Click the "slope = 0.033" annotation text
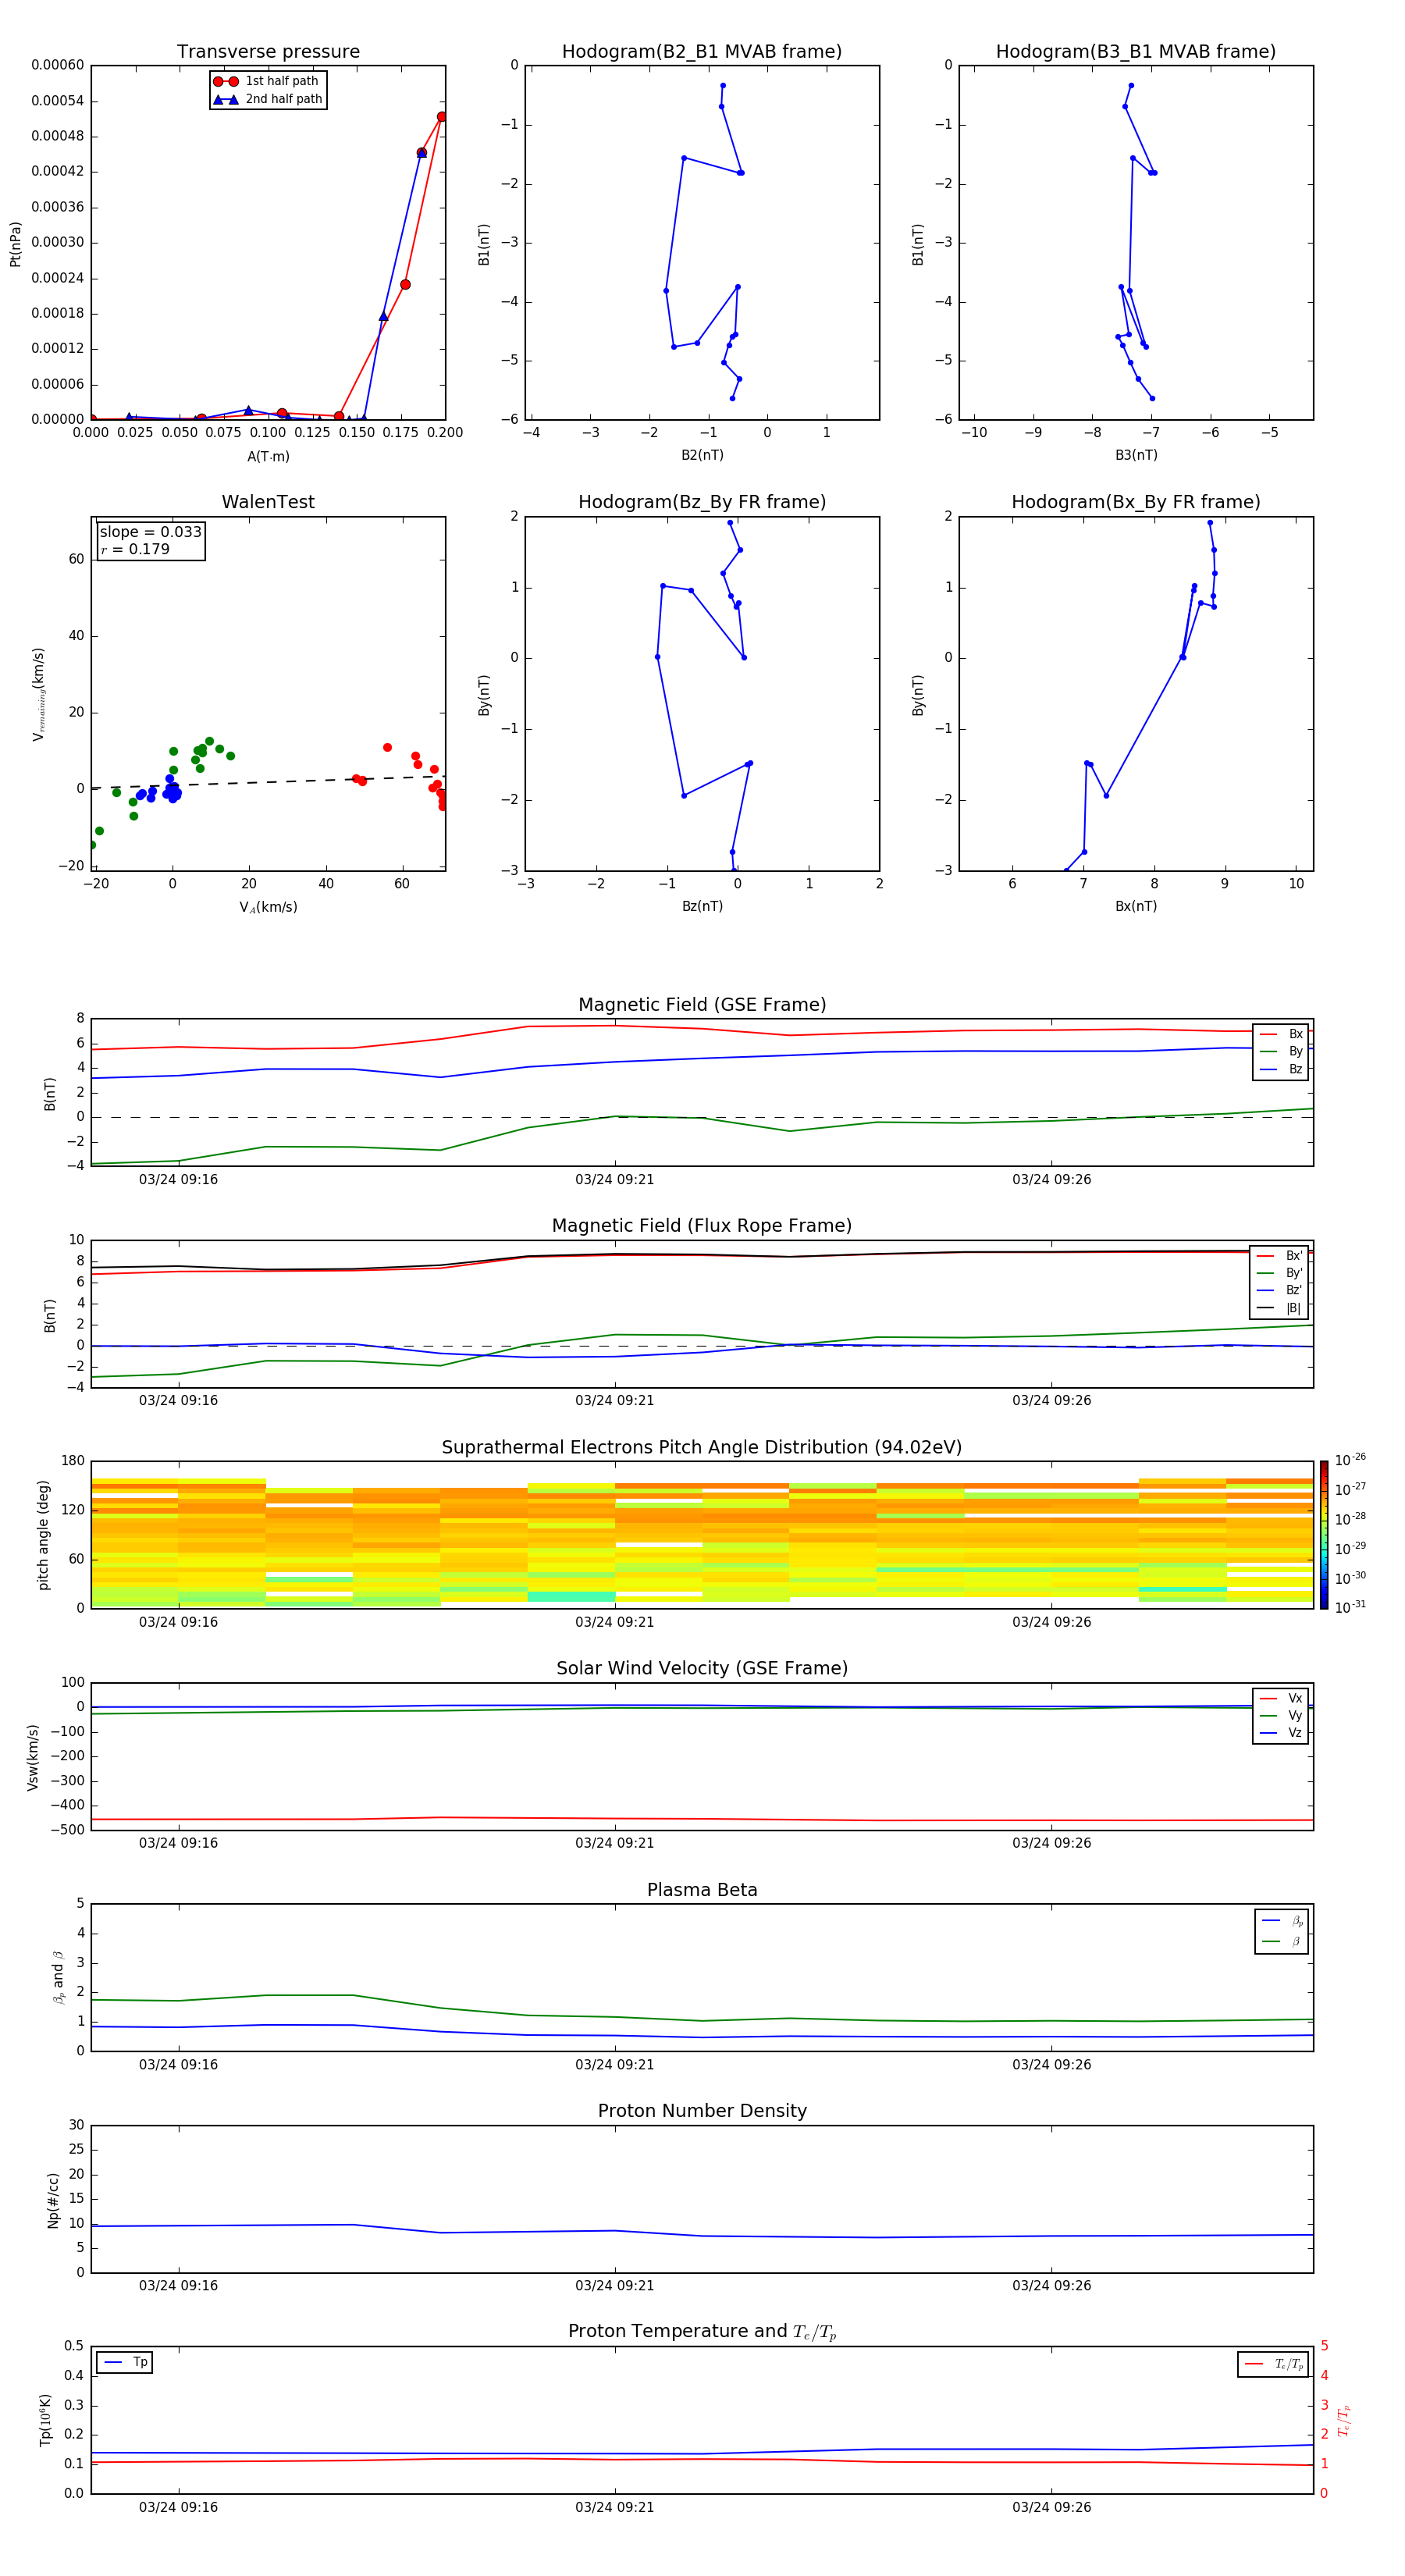This screenshot has width=1405, height=2576. [x=151, y=532]
